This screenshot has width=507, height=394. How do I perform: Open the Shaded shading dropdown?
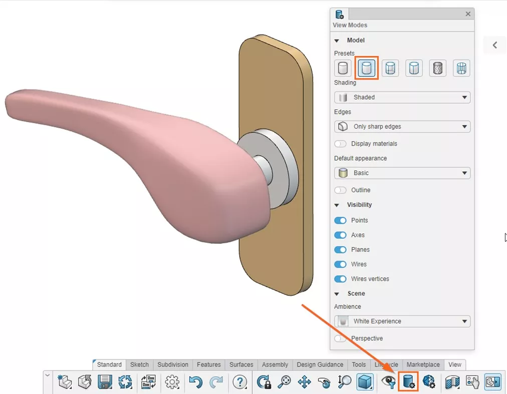402,97
